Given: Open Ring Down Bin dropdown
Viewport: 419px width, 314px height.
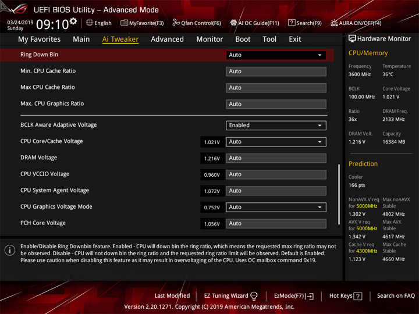Looking at the screenshot, I should click(276, 55).
